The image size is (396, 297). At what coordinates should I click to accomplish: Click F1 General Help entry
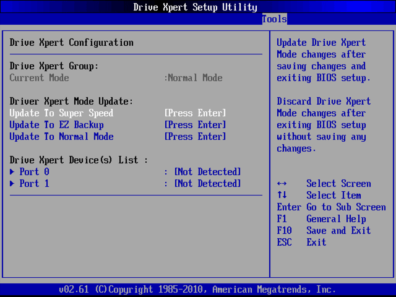click(322, 218)
